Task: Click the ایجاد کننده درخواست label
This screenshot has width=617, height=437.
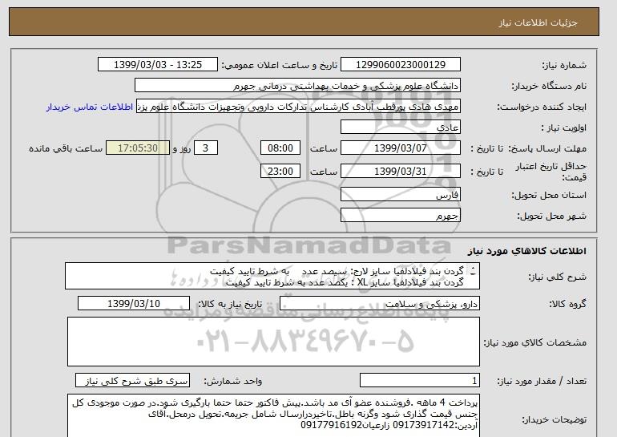Action: coord(542,107)
